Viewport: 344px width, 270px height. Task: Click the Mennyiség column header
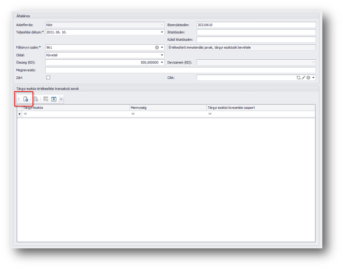167,108
